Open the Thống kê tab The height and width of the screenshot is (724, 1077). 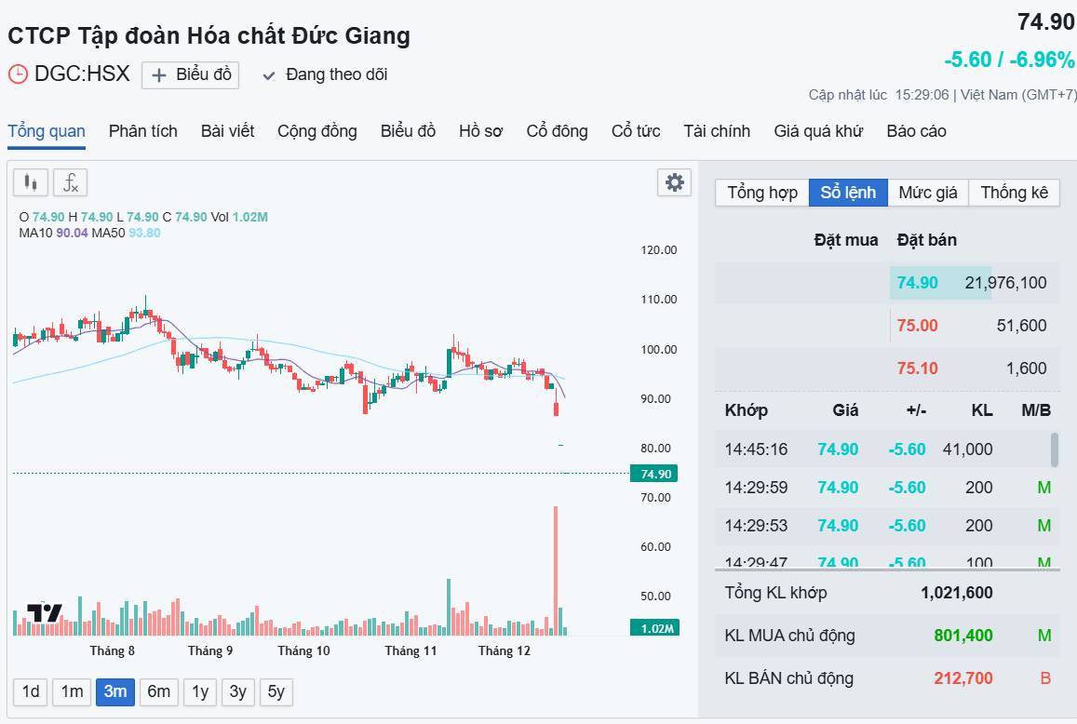(x=1015, y=192)
